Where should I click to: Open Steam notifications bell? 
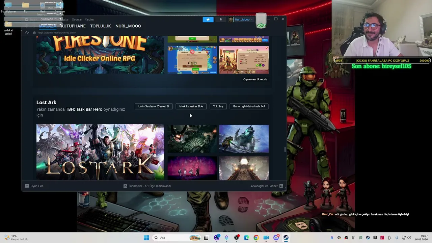(x=221, y=20)
